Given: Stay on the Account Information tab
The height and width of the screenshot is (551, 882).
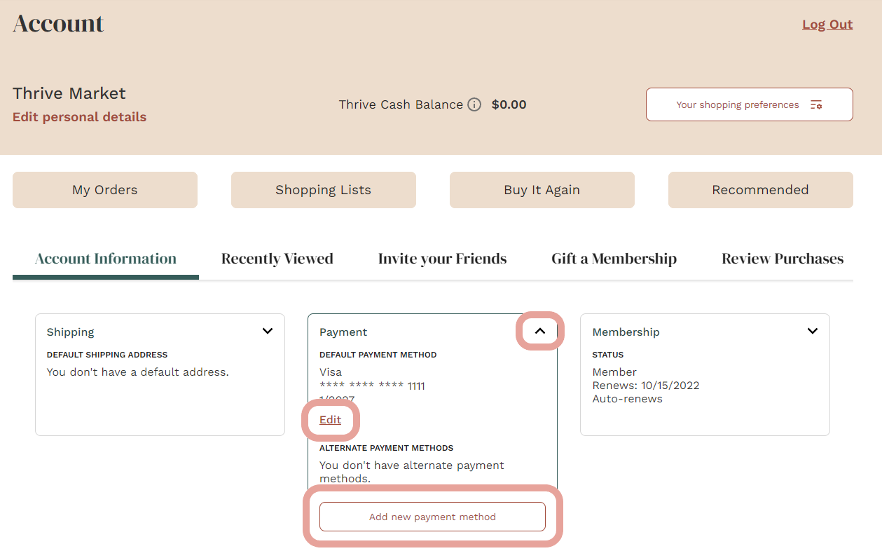Looking at the screenshot, I should click(105, 258).
